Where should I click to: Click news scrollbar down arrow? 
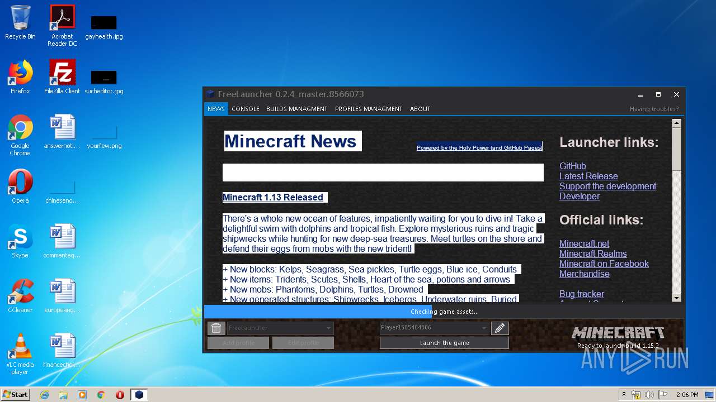[x=677, y=298]
